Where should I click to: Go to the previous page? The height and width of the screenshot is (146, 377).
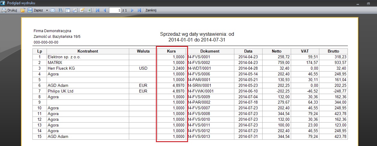(x=105, y=10)
